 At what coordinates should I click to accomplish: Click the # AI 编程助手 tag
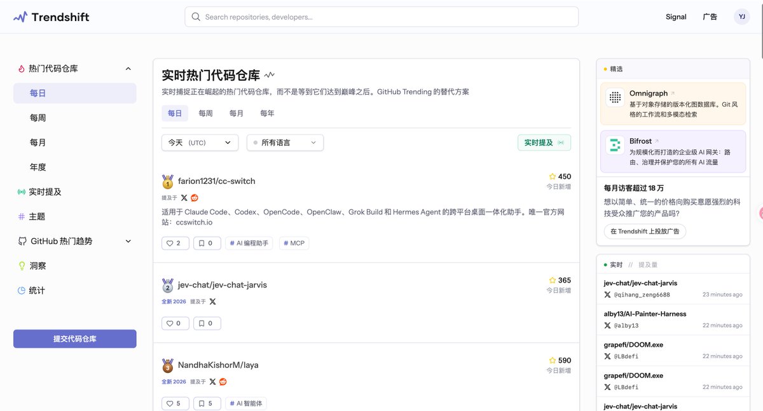click(x=249, y=243)
